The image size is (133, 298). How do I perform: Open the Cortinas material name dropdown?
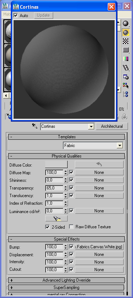pyautogui.click(x=91, y=126)
